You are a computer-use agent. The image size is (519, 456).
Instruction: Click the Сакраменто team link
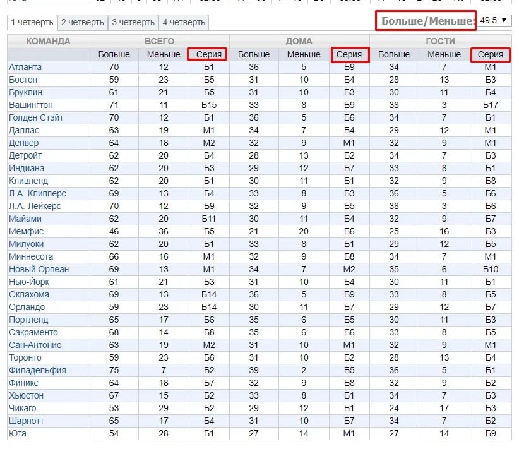(33, 332)
